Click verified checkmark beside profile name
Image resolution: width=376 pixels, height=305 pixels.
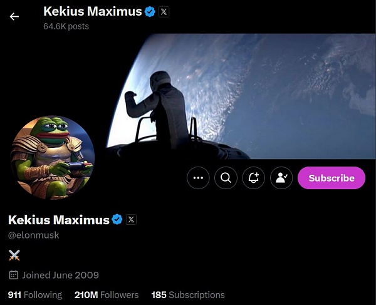(117, 219)
